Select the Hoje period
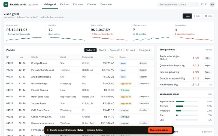This screenshot has height=136, width=218. [x=187, y=16]
